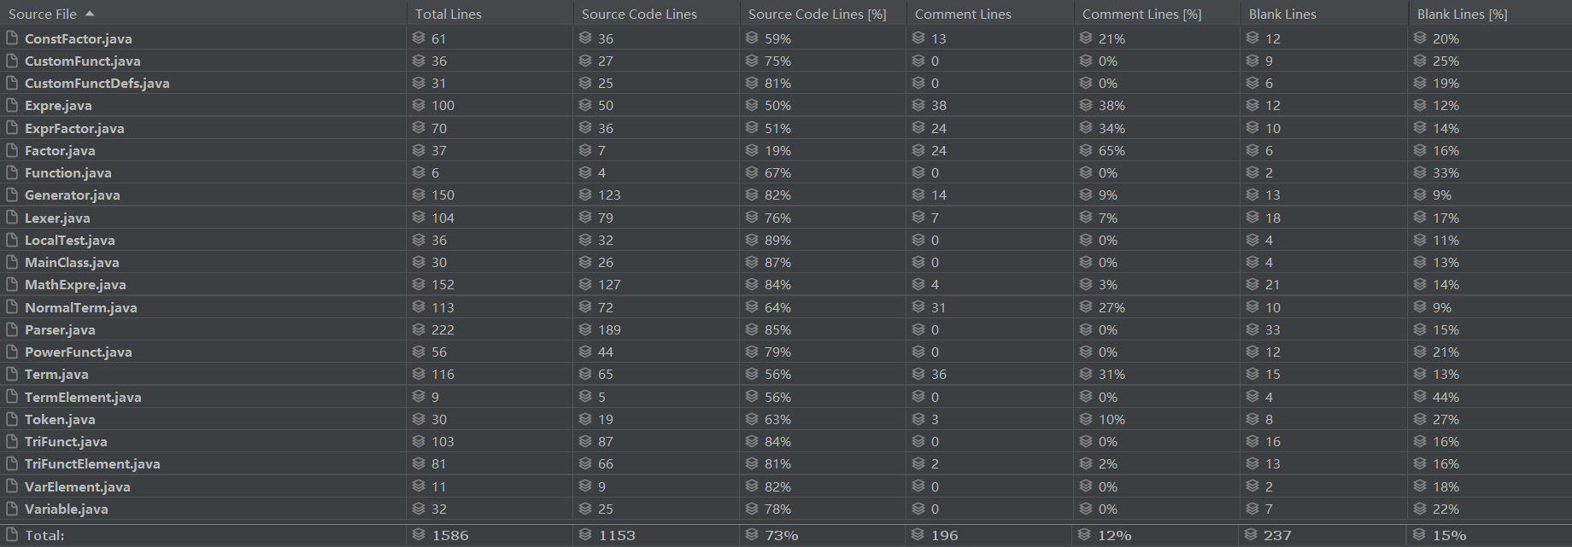Select the CustomFunctDefs.java file name
1572x547 pixels.
[97, 83]
